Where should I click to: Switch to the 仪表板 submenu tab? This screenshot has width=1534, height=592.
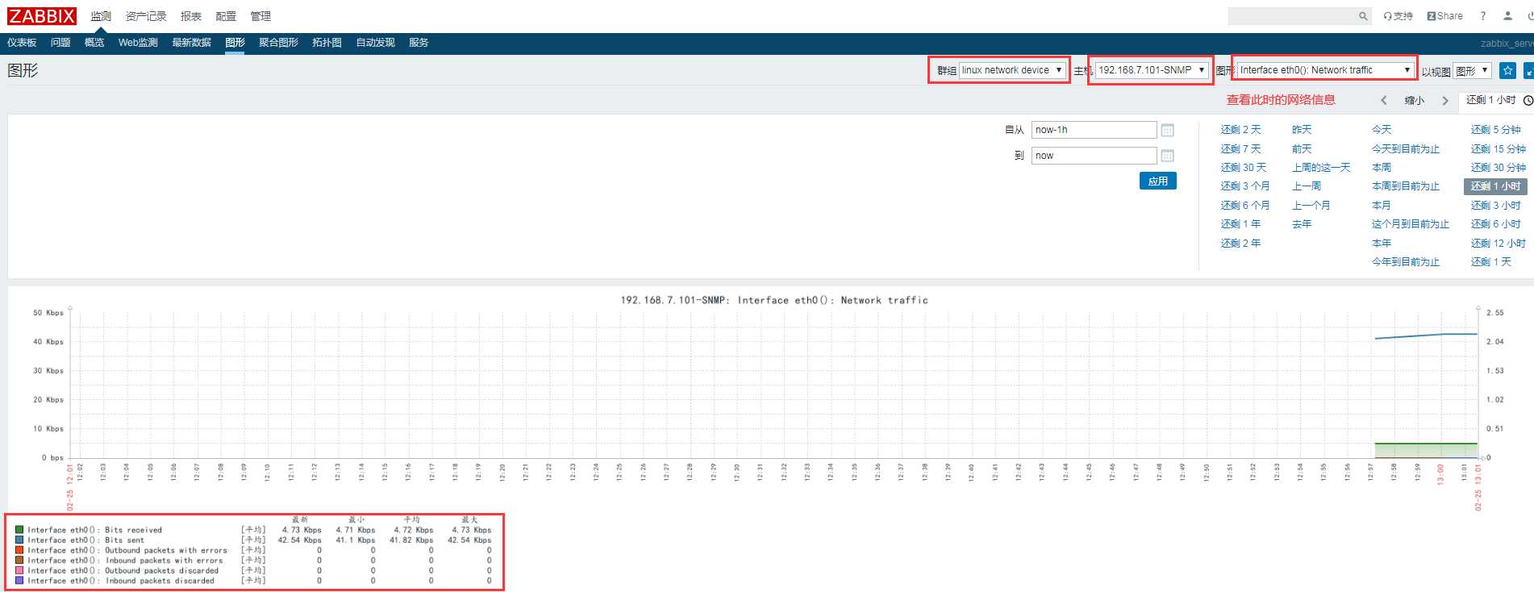coord(22,43)
